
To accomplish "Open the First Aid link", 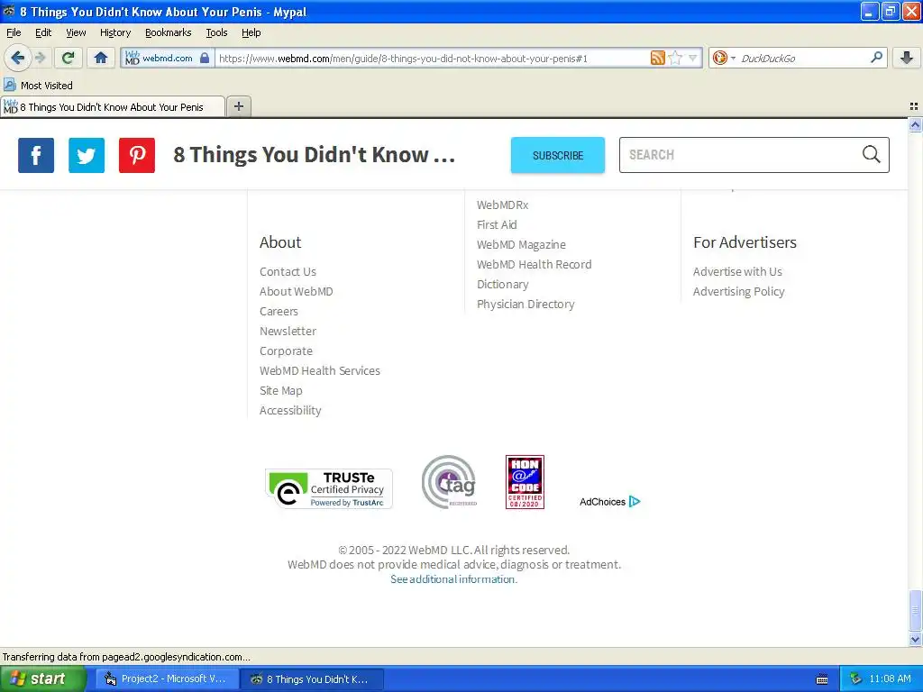I will point(497,224).
